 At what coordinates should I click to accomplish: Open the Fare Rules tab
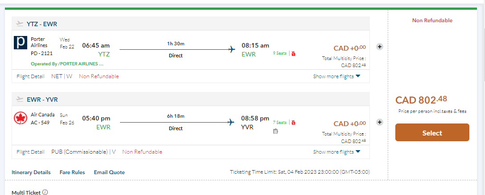(72, 172)
